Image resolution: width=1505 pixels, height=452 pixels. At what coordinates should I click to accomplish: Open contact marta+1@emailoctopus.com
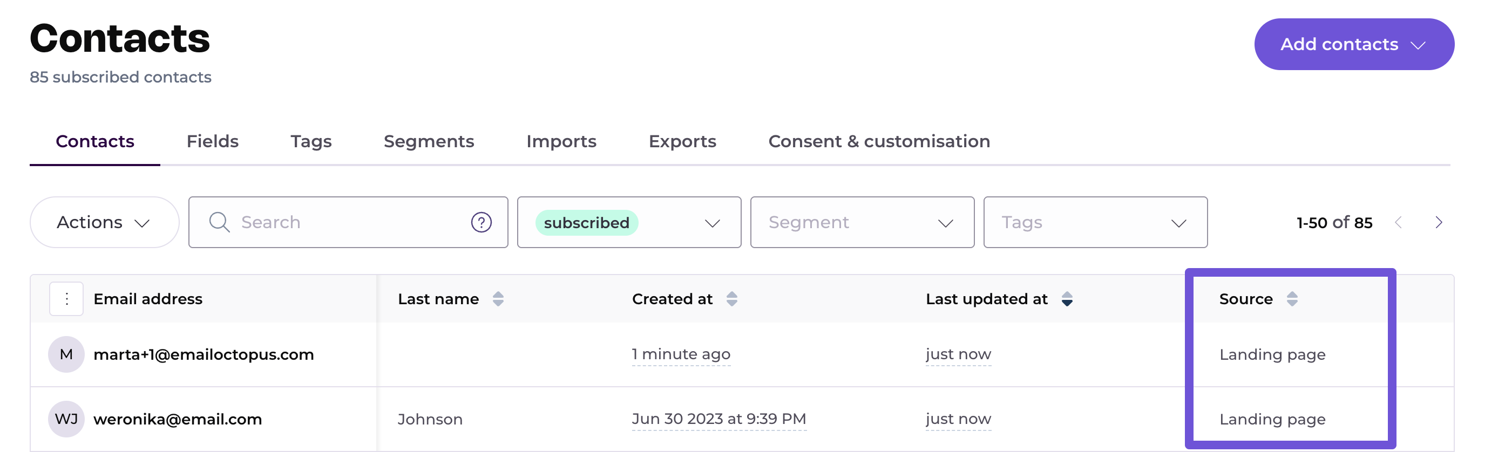204,354
